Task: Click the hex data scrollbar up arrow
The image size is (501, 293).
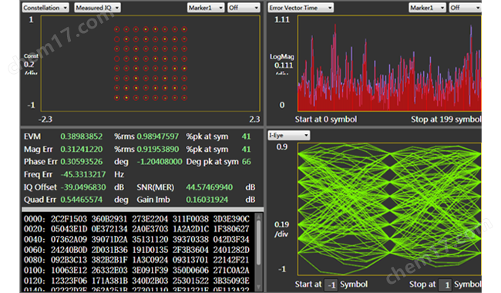Action: click(258, 217)
